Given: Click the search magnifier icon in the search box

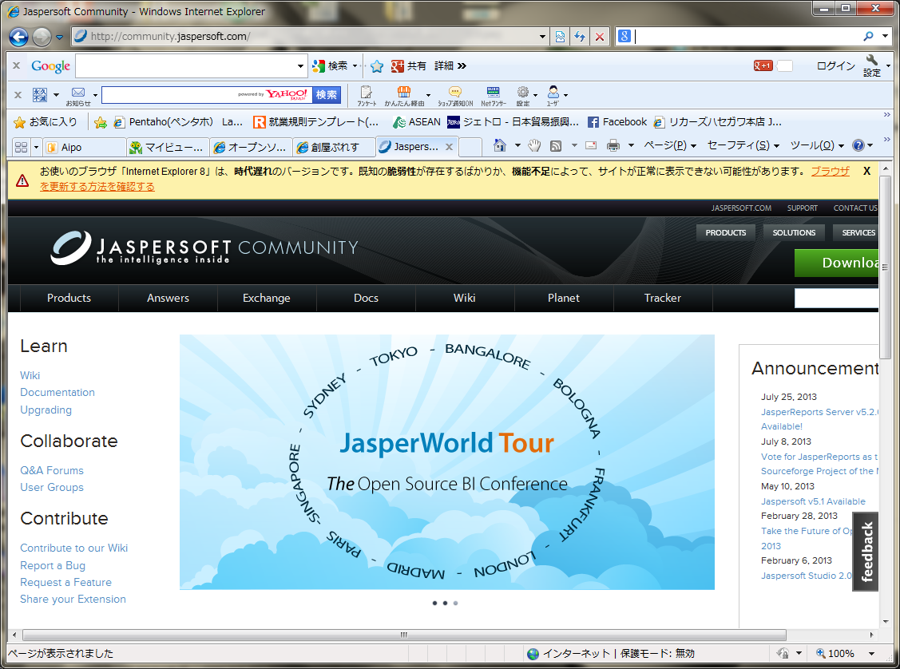Looking at the screenshot, I should point(868,36).
